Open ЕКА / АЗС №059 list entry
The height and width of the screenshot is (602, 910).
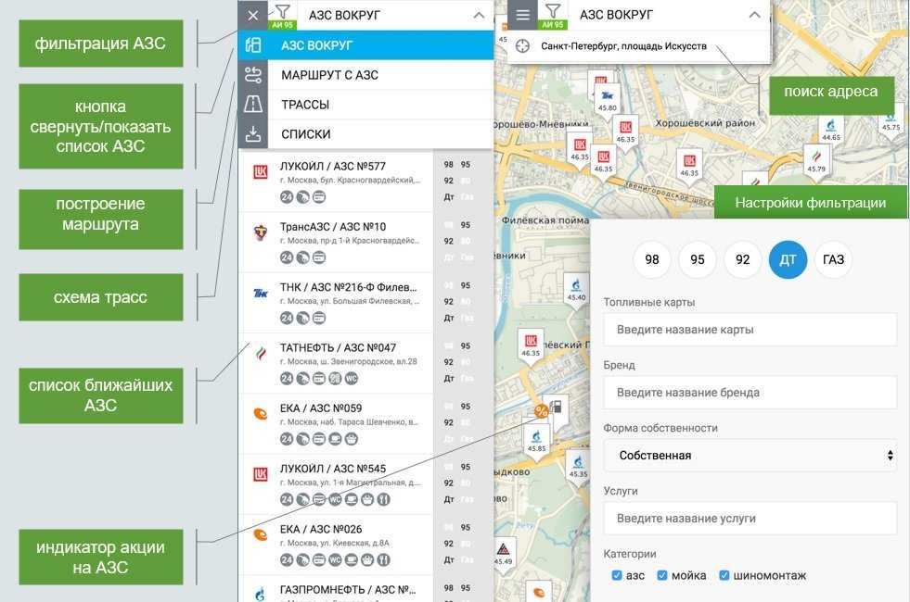[337, 423]
